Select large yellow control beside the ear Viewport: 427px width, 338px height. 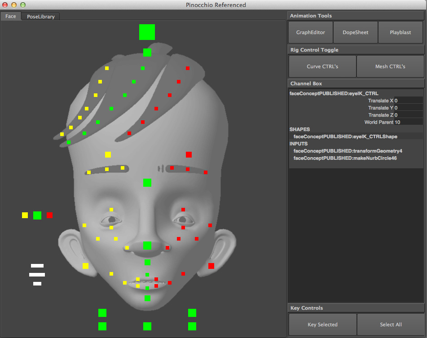click(x=85, y=266)
